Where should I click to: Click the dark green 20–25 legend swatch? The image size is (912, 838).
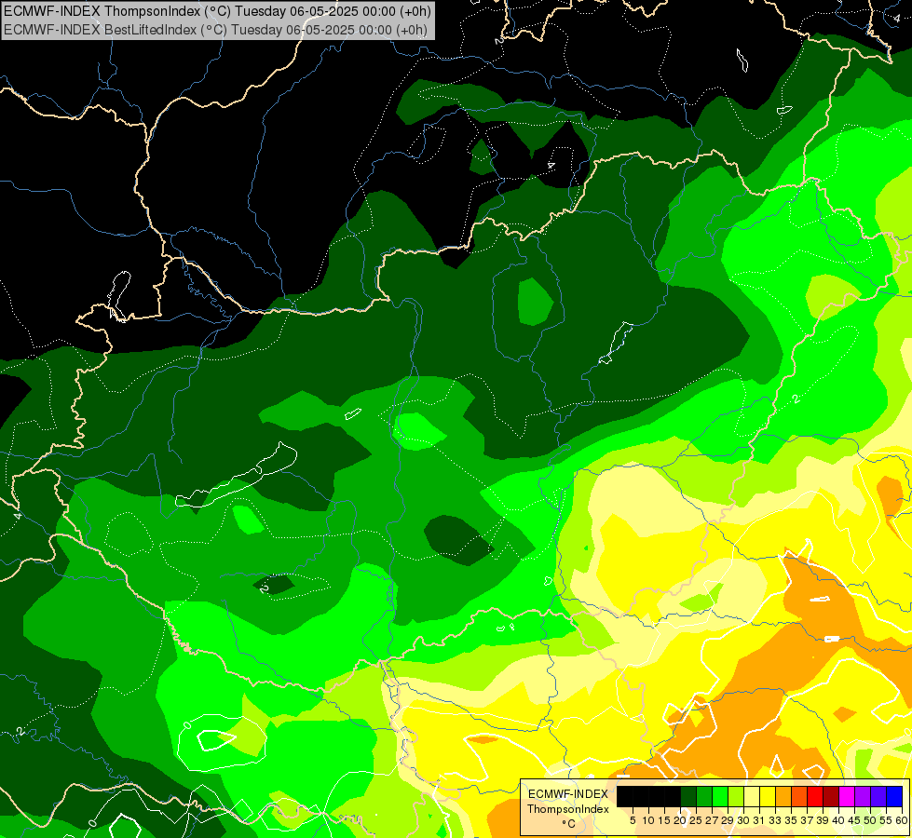point(688,796)
